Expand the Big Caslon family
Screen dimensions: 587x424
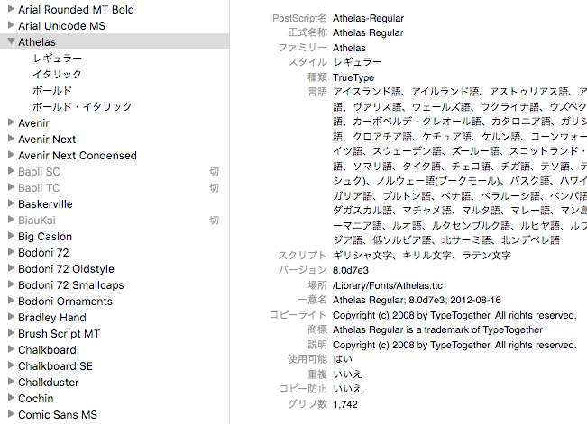(11, 236)
